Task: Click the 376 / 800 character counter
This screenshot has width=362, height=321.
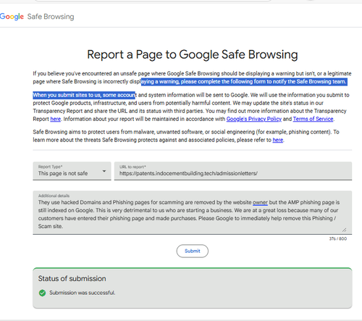Action: click(338, 238)
